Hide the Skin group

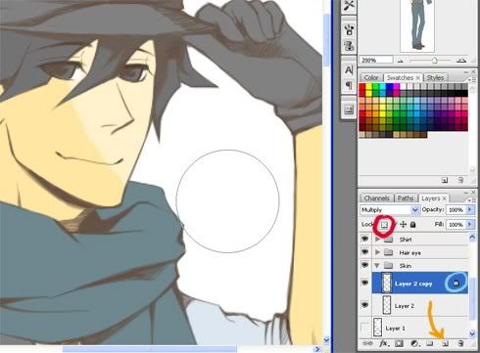pyautogui.click(x=364, y=265)
